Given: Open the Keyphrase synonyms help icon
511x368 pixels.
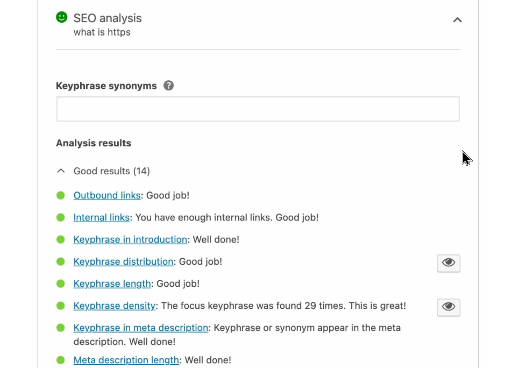Looking at the screenshot, I should pos(168,86).
